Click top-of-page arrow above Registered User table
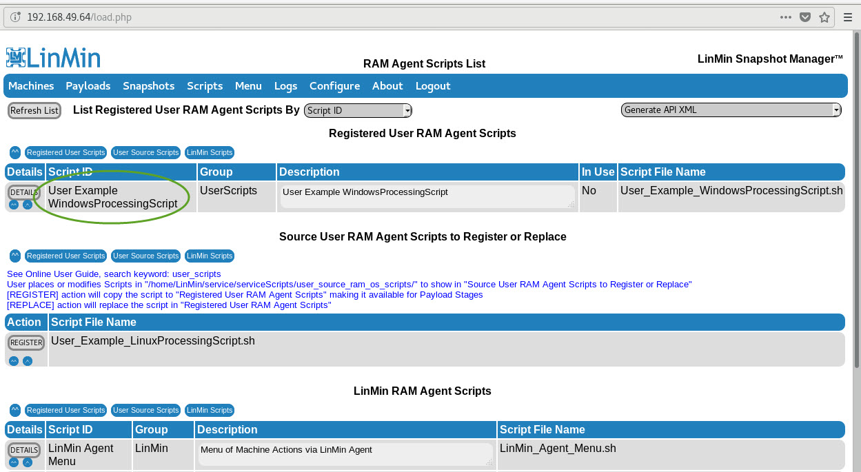Viewport: 861px width, 472px height. coord(14,152)
